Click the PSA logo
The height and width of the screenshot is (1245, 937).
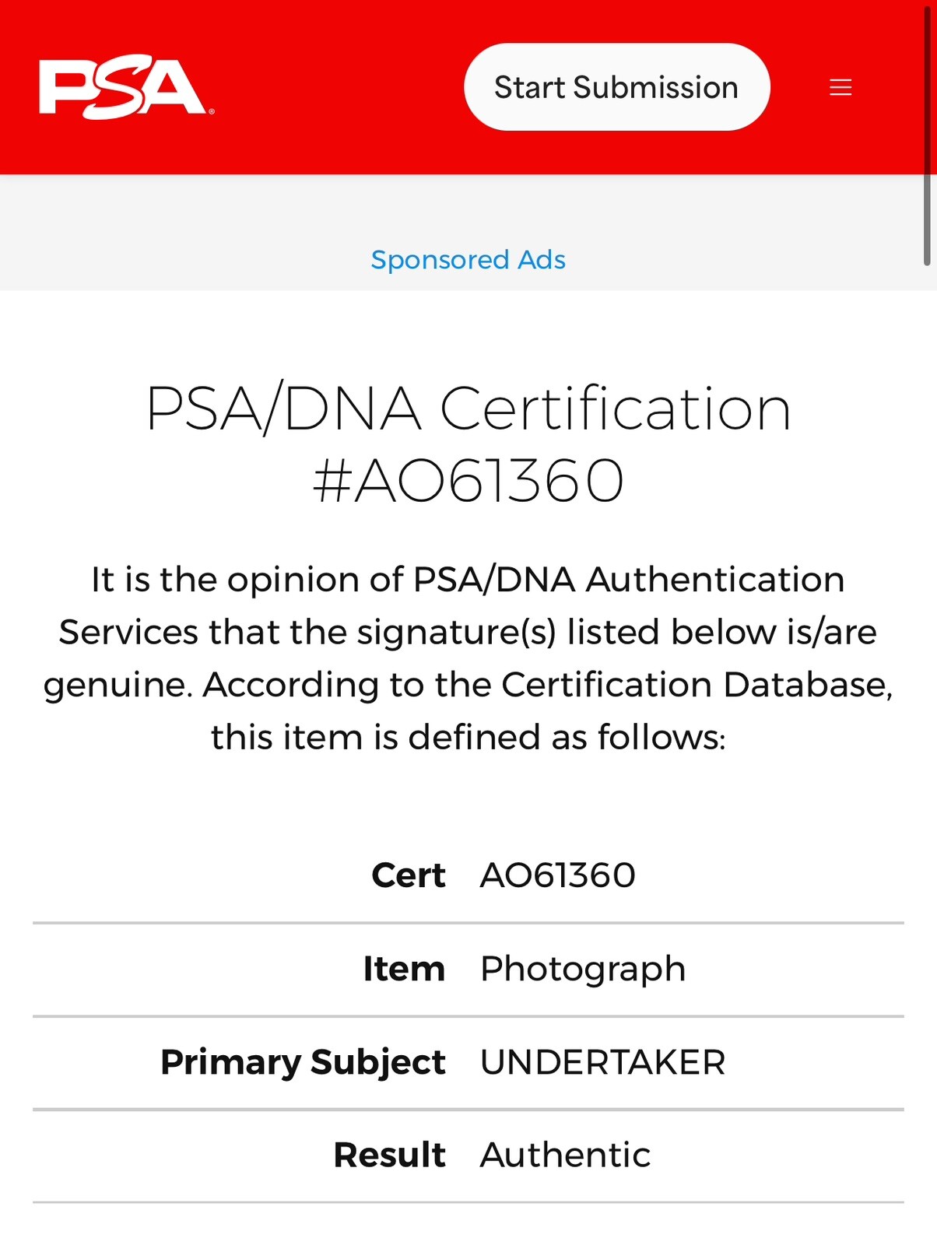click(x=126, y=87)
